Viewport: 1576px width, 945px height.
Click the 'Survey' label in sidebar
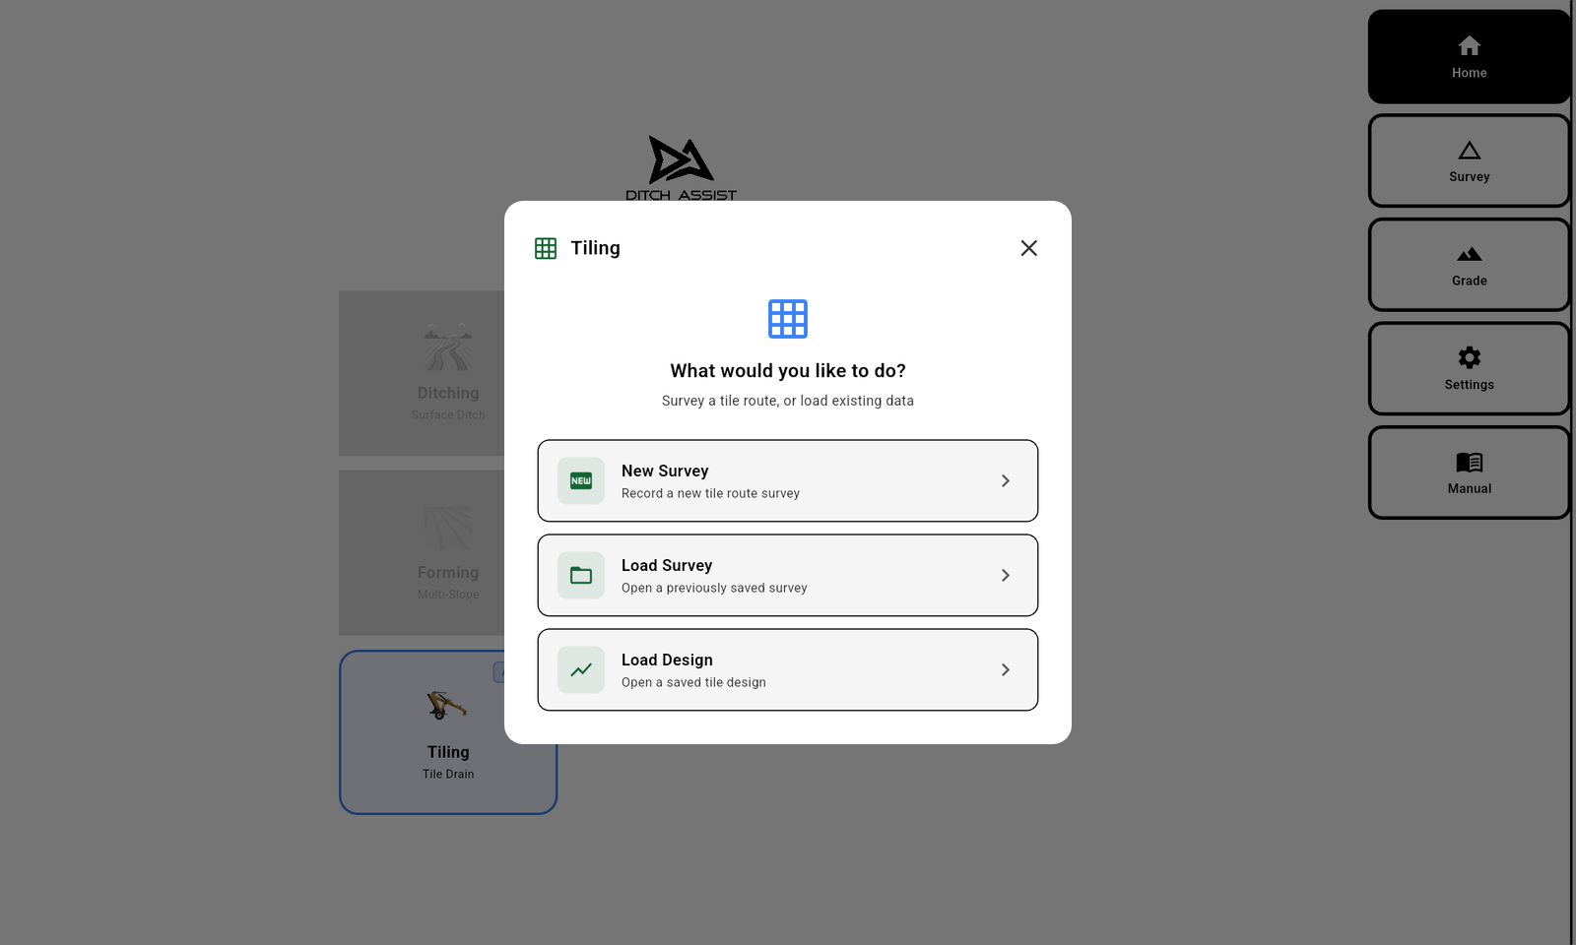1469,177
